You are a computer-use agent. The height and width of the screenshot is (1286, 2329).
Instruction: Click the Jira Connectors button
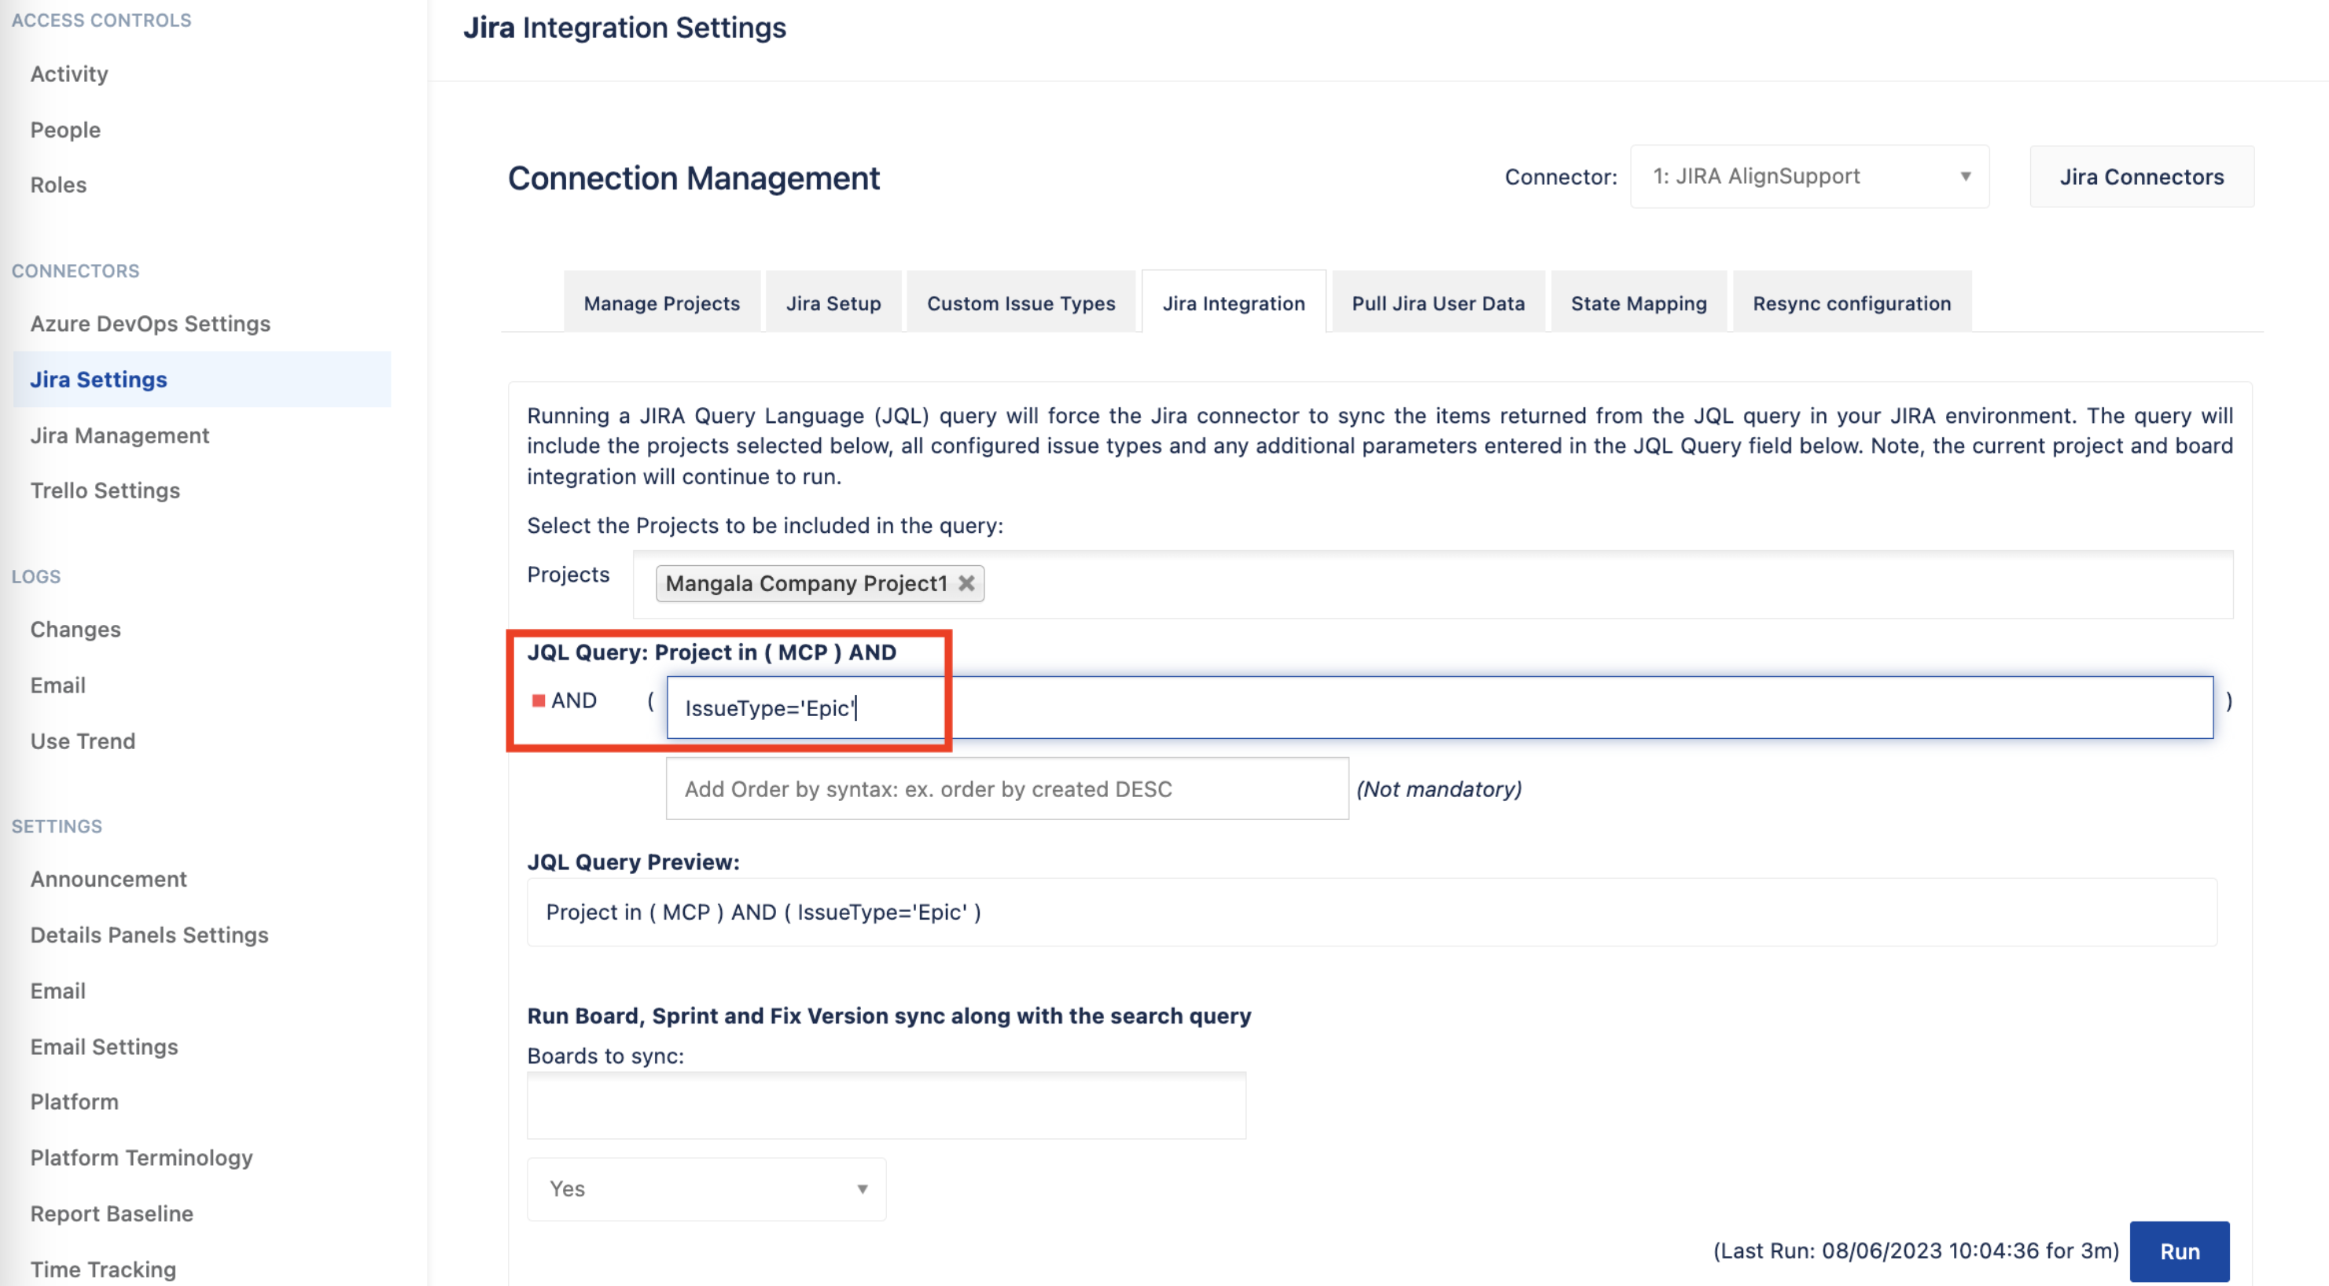click(x=2141, y=177)
